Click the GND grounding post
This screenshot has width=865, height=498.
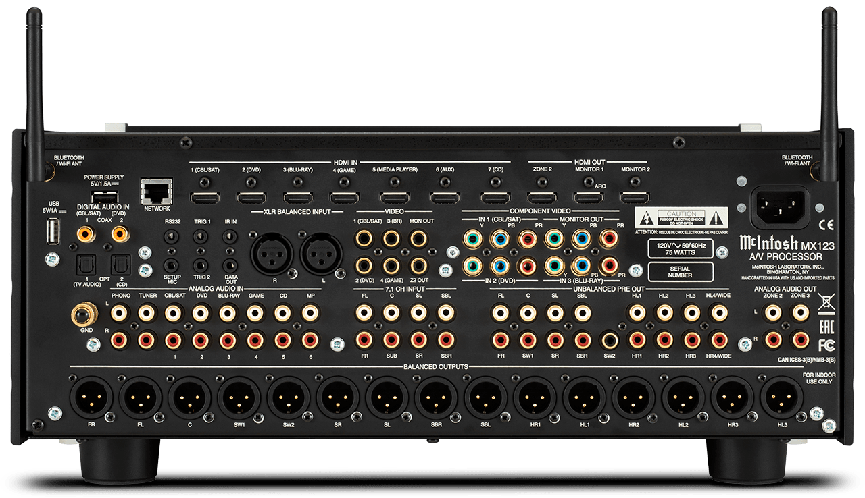coord(84,314)
